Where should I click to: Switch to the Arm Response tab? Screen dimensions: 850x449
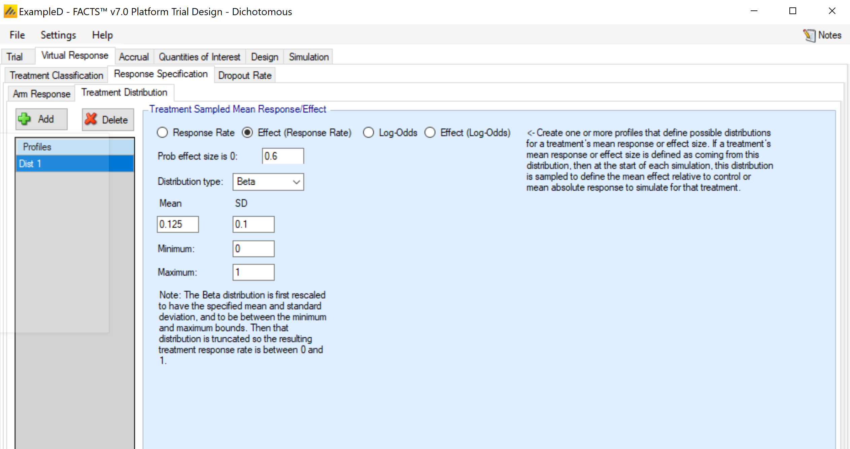41,94
